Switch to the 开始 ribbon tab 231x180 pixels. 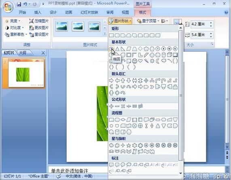tap(22, 13)
